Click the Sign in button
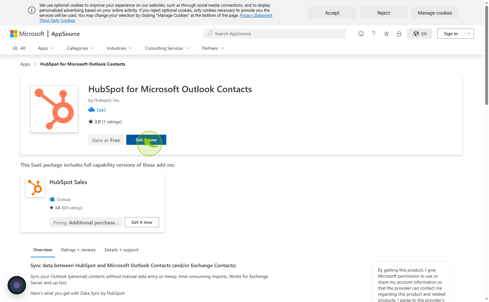Screen dimensions: 489x302 pyautogui.click(x=451, y=34)
